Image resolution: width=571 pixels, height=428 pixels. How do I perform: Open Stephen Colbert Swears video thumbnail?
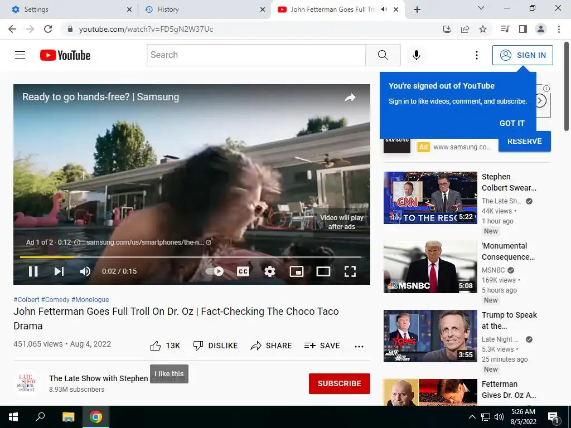430,198
